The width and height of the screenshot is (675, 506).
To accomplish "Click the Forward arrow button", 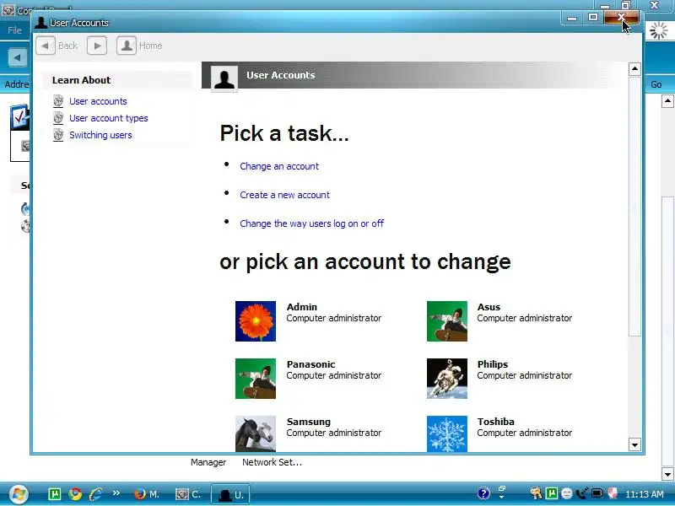I will pyautogui.click(x=97, y=46).
